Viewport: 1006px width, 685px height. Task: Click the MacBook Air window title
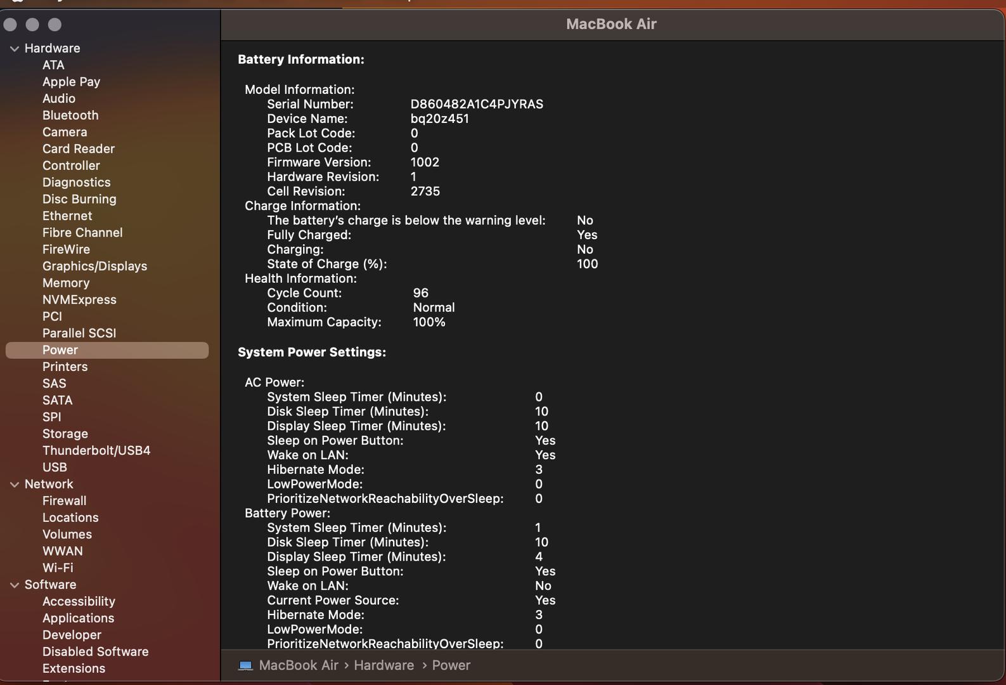coord(611,24)
